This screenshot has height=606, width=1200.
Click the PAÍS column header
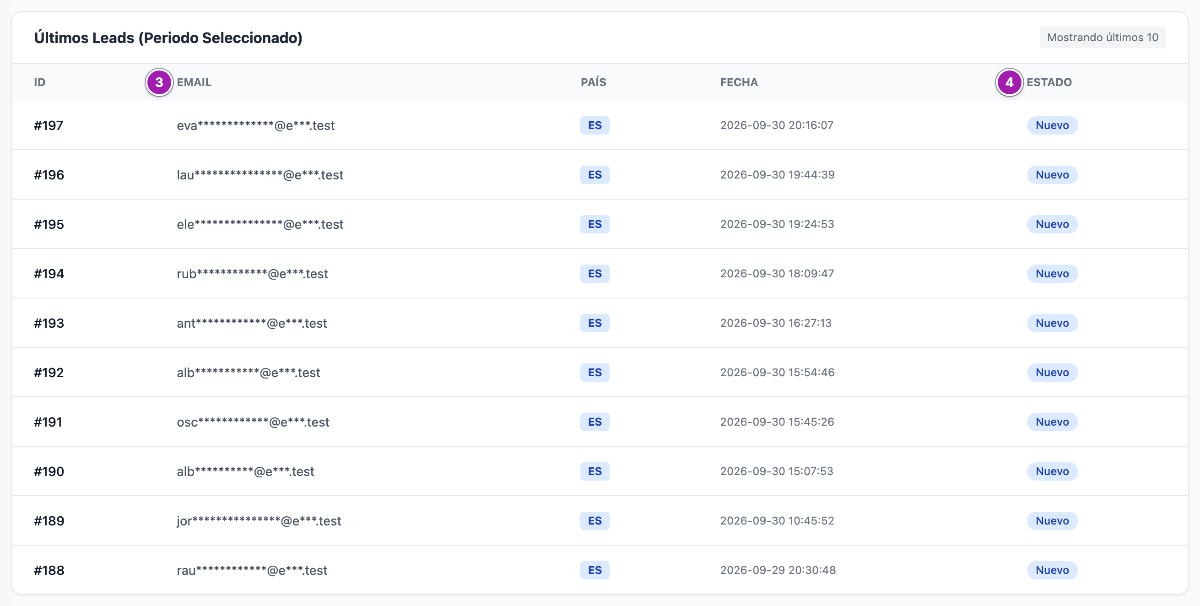(593, 82)
